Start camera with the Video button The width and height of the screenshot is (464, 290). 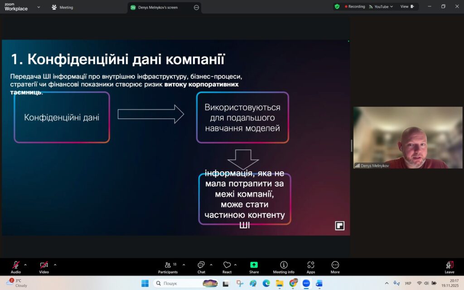pos(43,267)
